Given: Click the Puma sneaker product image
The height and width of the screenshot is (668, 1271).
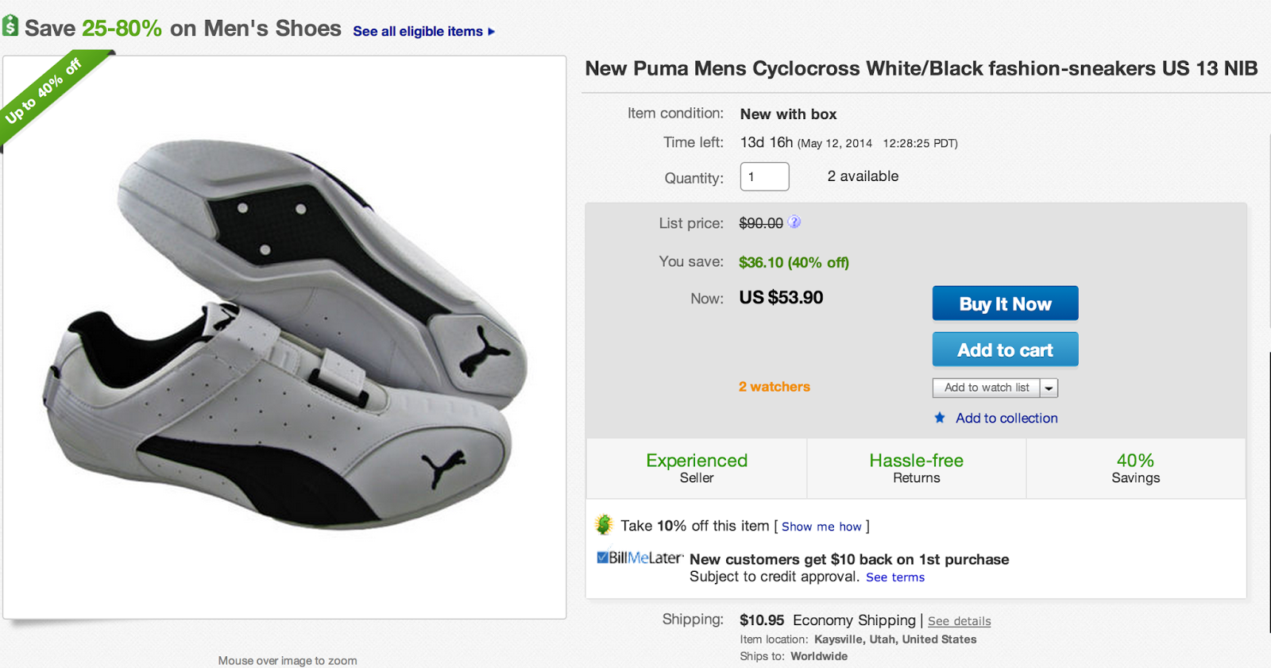Looking at the screenshot, I should coord(284,334).
